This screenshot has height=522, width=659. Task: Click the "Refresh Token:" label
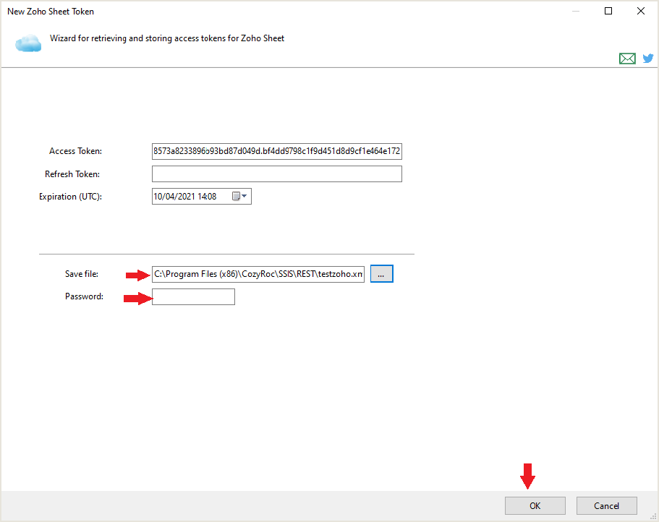[72, 174]
